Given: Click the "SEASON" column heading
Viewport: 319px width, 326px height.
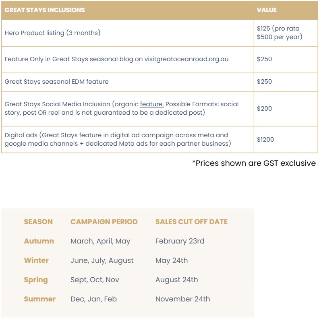Looking at the screenshot, I should coord(38,222).
